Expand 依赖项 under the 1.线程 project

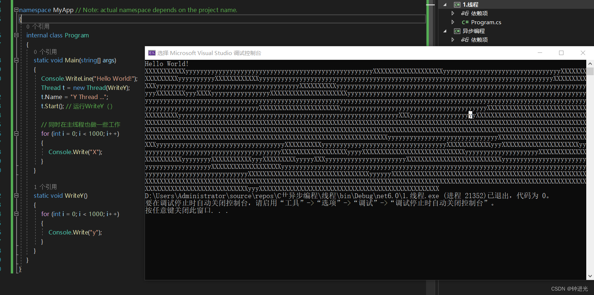[x=453, y=13]
